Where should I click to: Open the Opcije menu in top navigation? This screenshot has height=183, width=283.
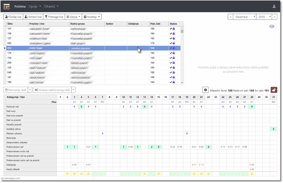tap(35, 6)
